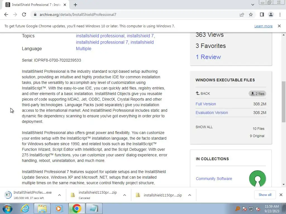Download the Evaluation Version file
Viewport: 286px width, 214px height.
[212, 113]
